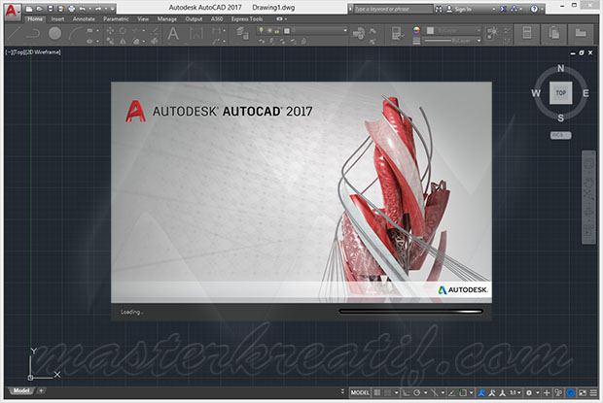Toggle grid display in status bar
Viewport: 603px width, 403px height.
[377, 392]
